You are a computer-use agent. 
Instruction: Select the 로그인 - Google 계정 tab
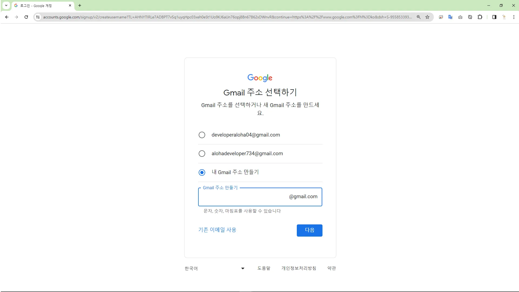tap(41, 5)
